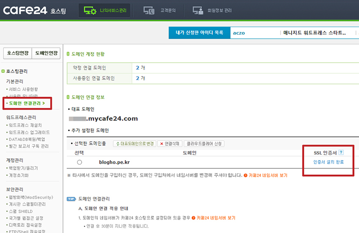Select radio button for blogho.pe.kr
This screenshot has width=359, height=233.
(79, 162)
